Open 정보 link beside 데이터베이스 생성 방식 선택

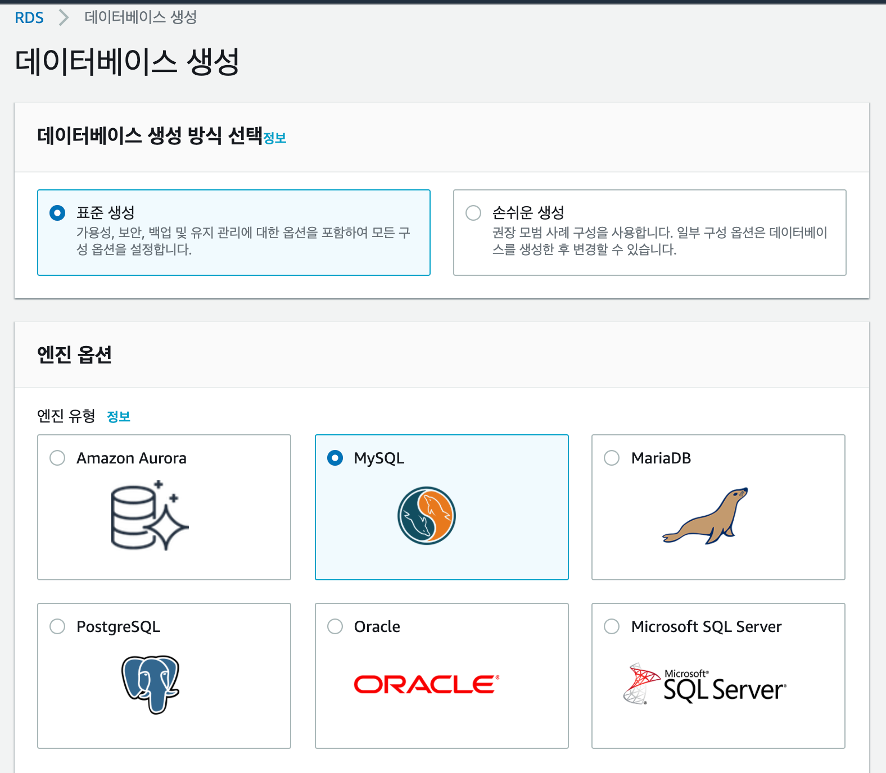[275, 138]
